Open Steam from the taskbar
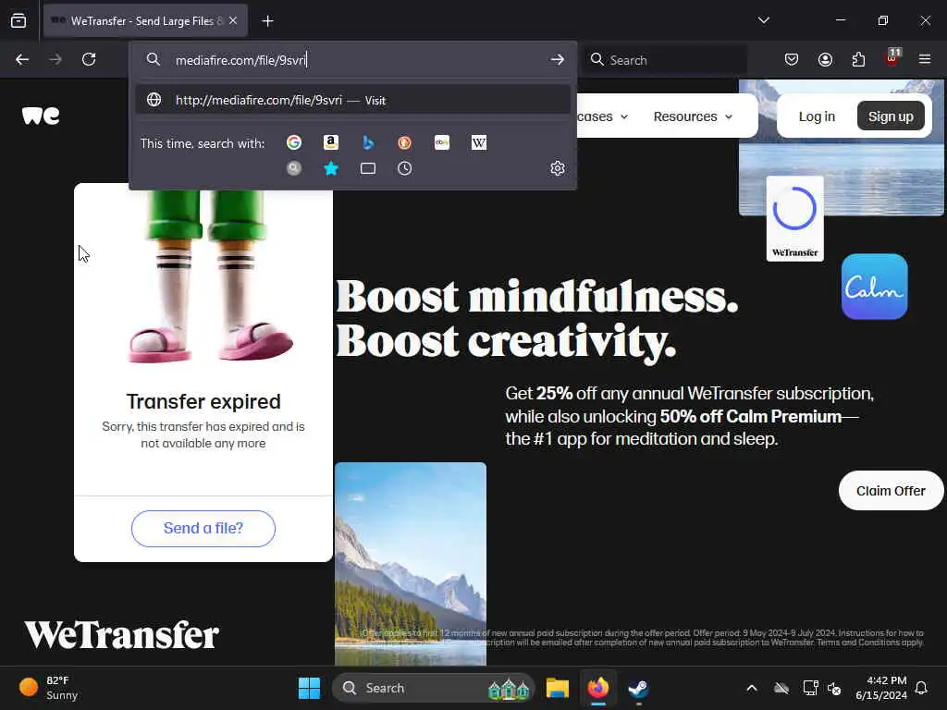This screenshot has width=947, height=710. pyautogui.click(x=638, y=688)
